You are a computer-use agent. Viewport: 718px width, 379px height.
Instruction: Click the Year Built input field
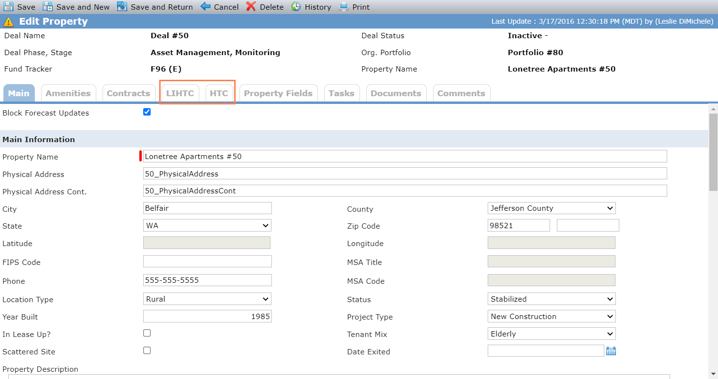207,317
